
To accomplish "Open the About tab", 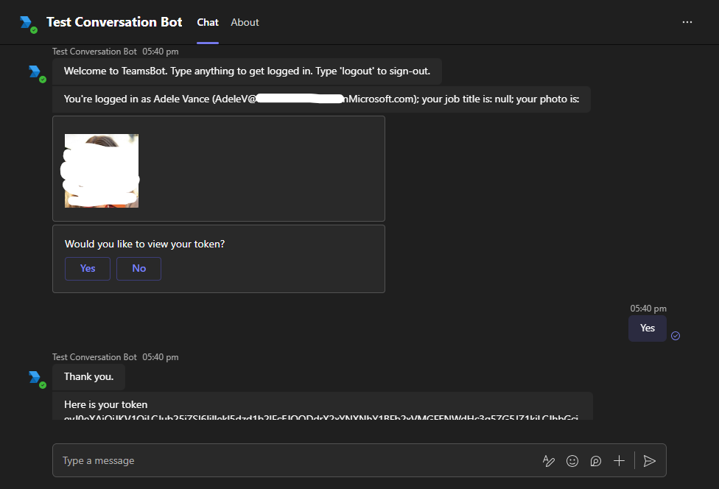I will pyautogui.click(x=245, y=22).
